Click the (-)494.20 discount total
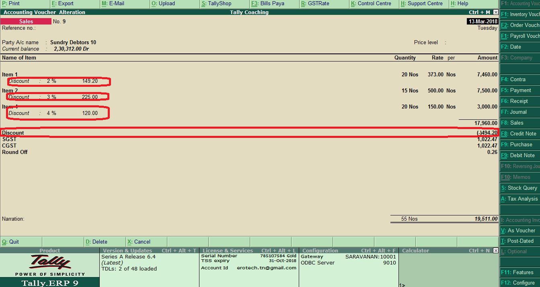The image size is (540, 287). [487, 133]
